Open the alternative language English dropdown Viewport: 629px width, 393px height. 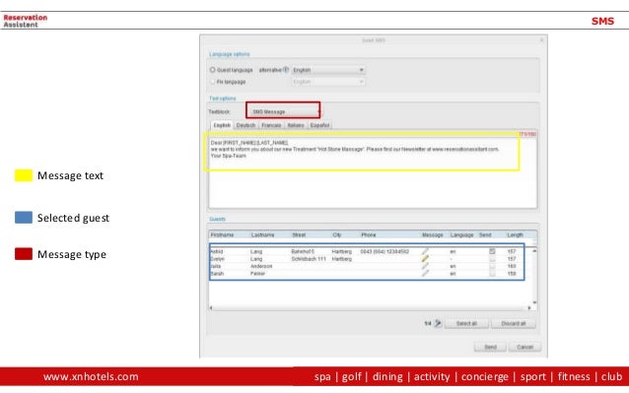pyautogui.click(x=328, y=70)
